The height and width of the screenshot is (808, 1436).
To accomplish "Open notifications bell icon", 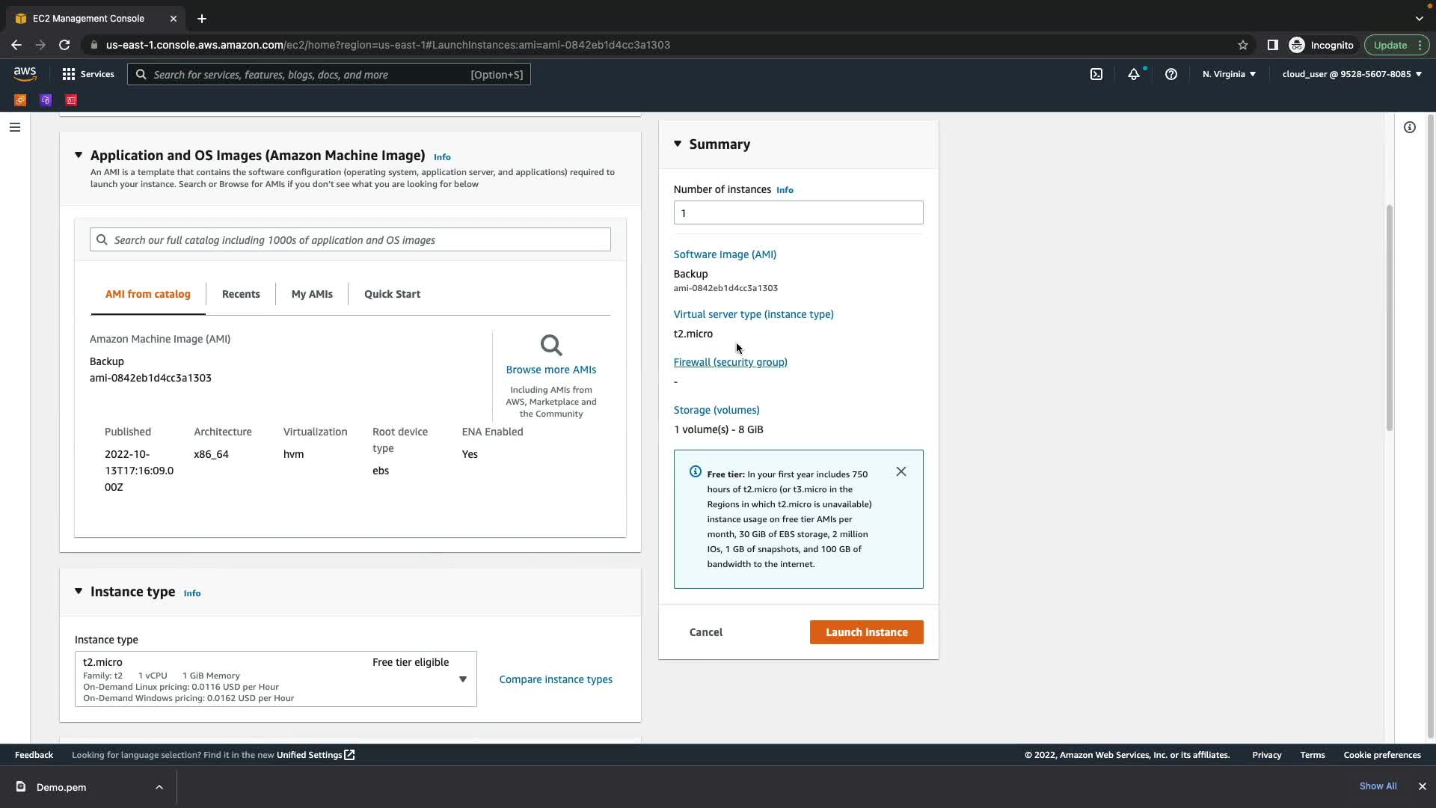I will point(1134,74).
